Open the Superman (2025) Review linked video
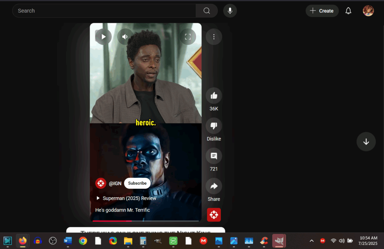384x249 pixels. [x=126, y=198]
